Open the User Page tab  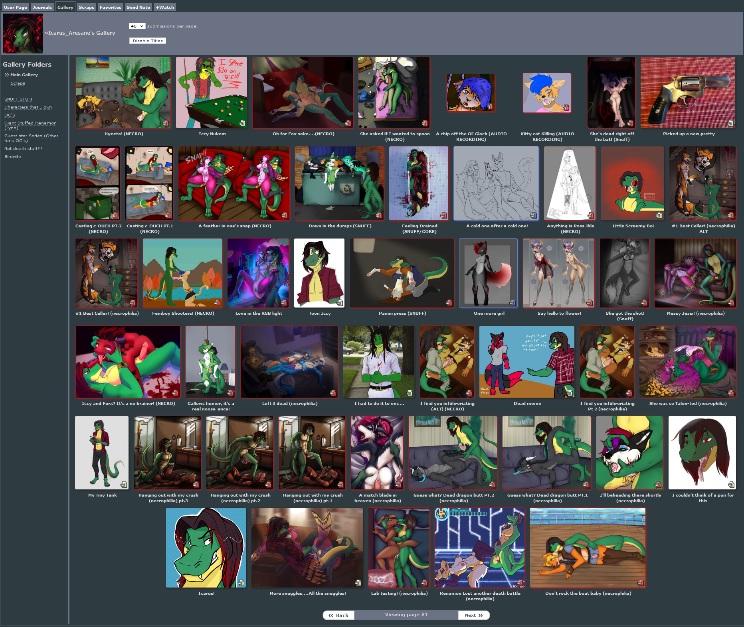tap(16, 7)
